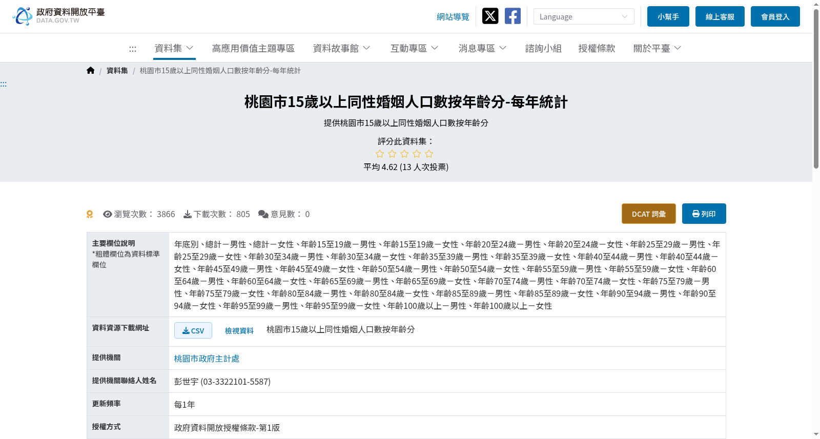
Task: Open 桃園市政府主計處 provider link
Action: pyautogui.click(x=207, y=359)
